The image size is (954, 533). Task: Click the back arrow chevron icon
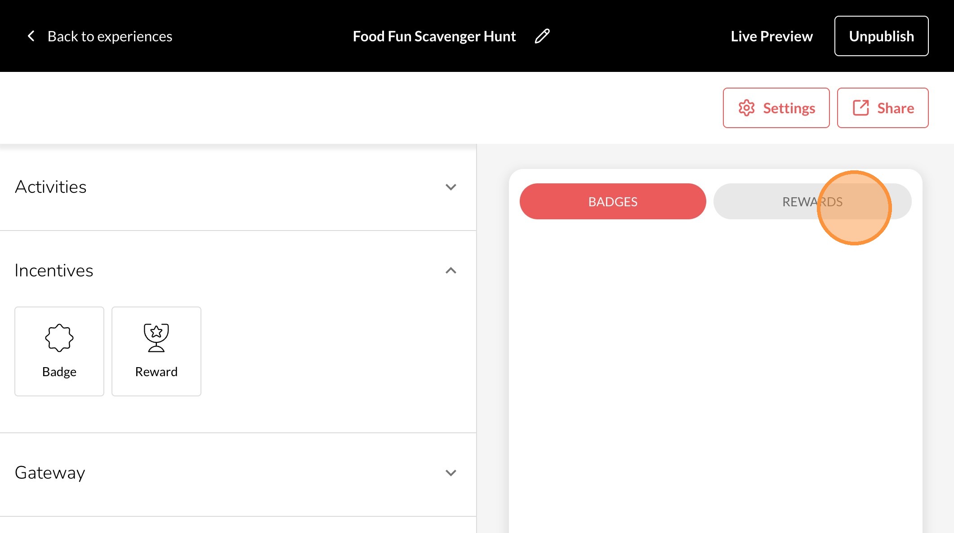tap(31, 36)
